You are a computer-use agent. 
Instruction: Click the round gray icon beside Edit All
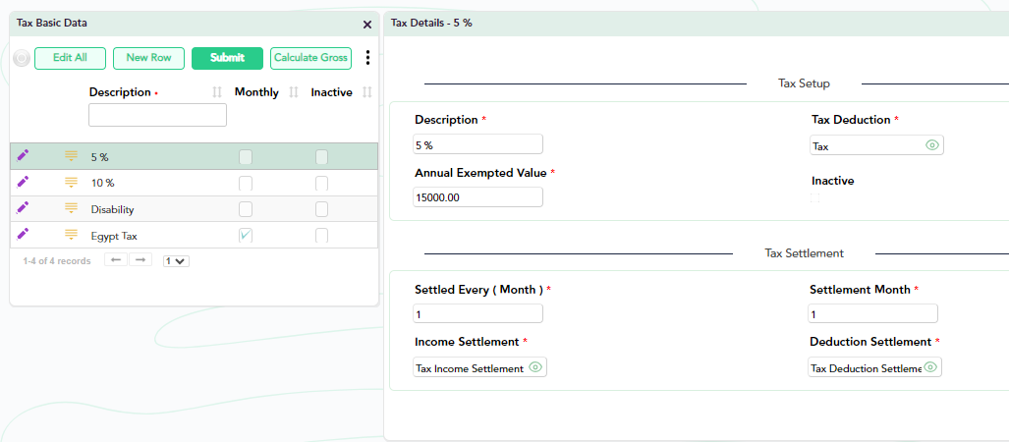click(x=22, y=59)
